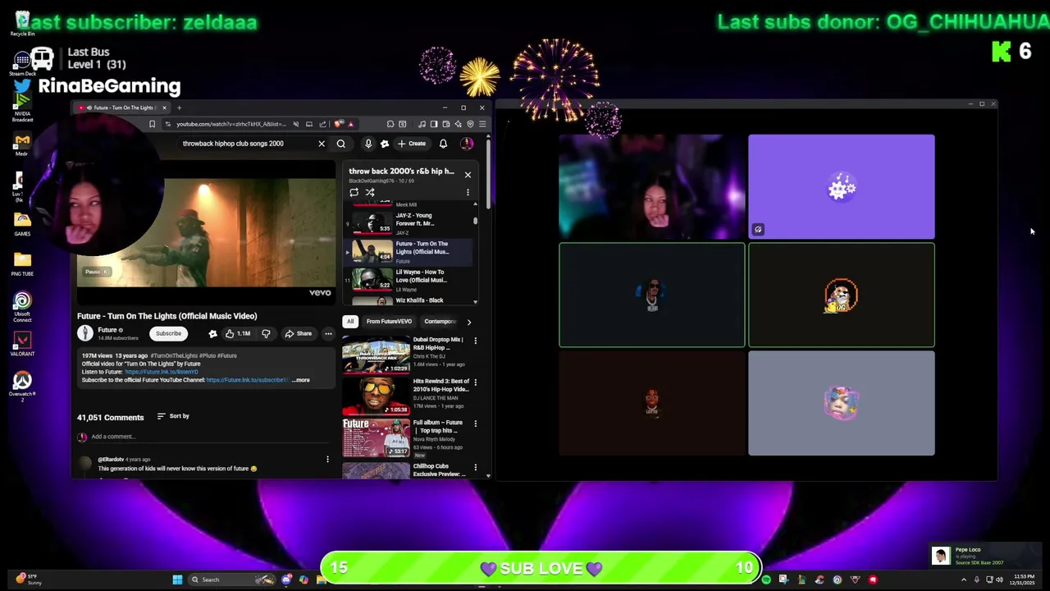Open the Medal desktop shortcut
This screenshot has height=591, width=1050.
(22, 144)
